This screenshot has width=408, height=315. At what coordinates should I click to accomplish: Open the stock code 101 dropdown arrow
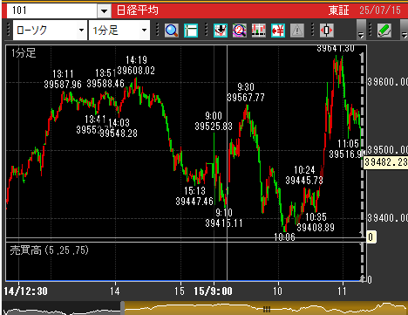click(104, 11)
